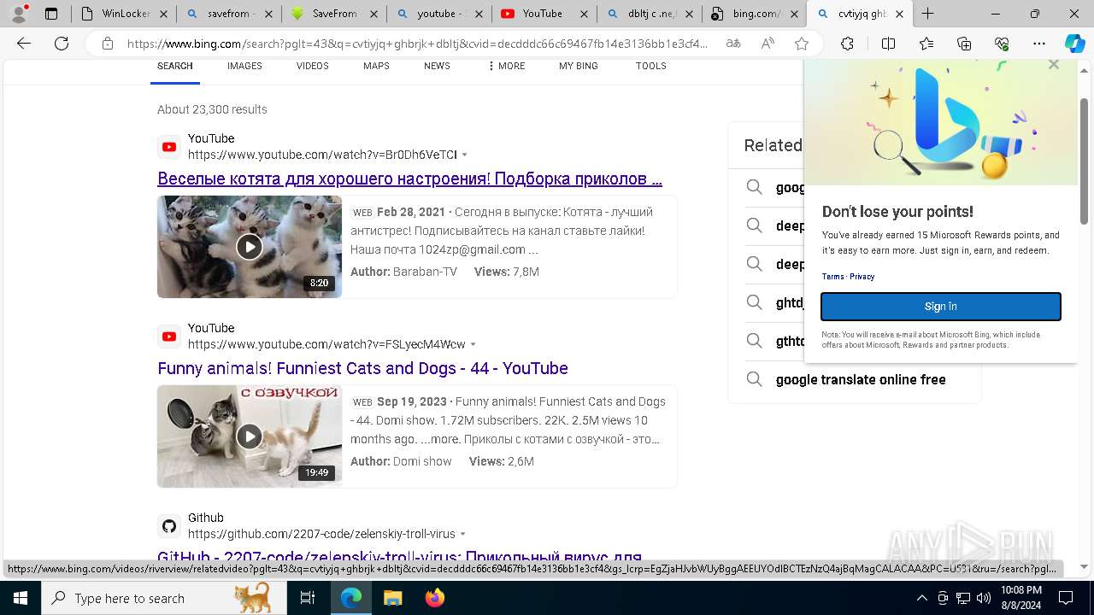Open the notification center icon
Screen dimensions: 1094x615
click(1066, 598)
